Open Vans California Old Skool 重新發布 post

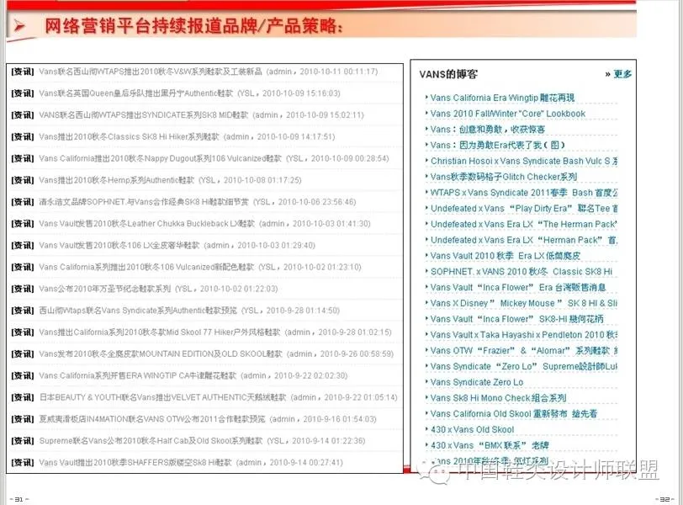(x=514, y=413)
